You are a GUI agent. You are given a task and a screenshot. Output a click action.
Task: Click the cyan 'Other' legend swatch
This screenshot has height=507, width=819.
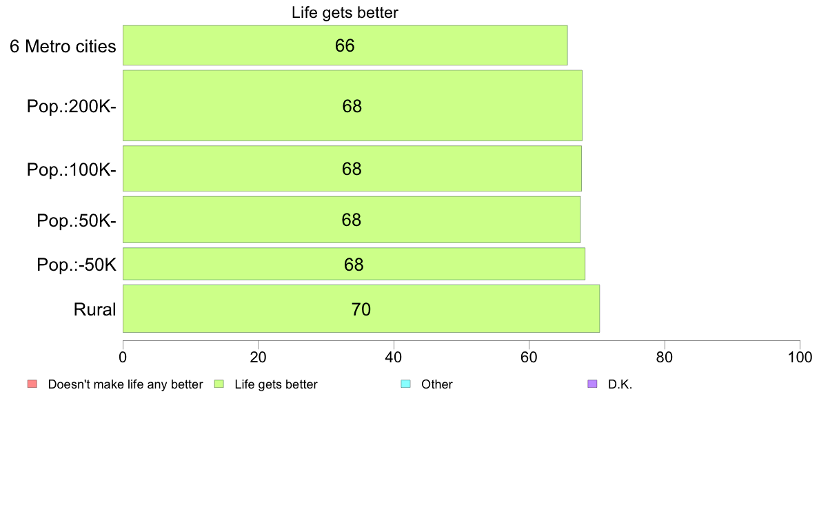(x=406, y=384)
